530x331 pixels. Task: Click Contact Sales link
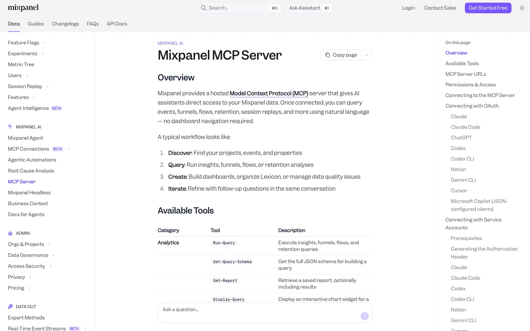click(x=440, y=8)
